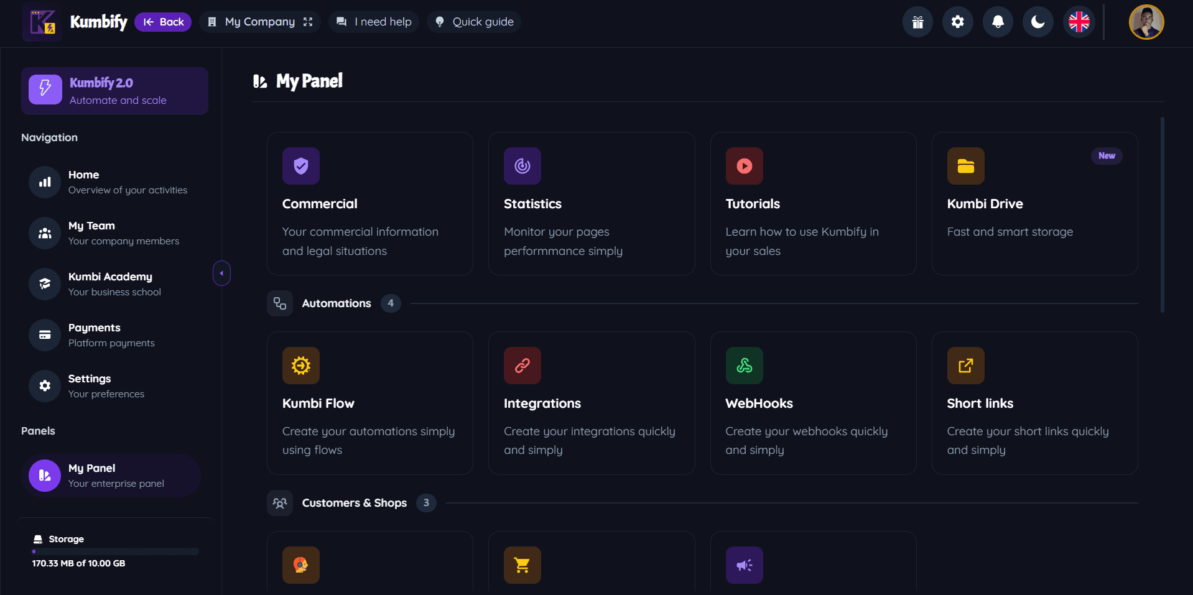Click the Automations count badge 4
The image size is (1193, 595).
coord(391,303)
